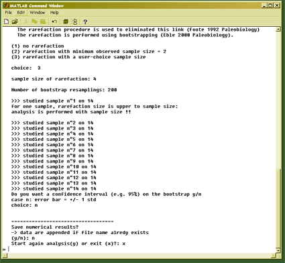Click 'Start again analysis(y) or exit (x)?' line
The height and width of the screenshot is (263, 285).
[68, 244]
